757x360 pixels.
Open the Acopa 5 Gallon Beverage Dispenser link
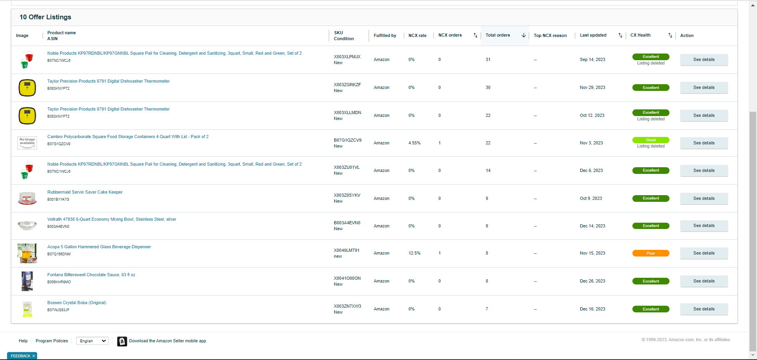pyautogui.click(x=99, y=247)
